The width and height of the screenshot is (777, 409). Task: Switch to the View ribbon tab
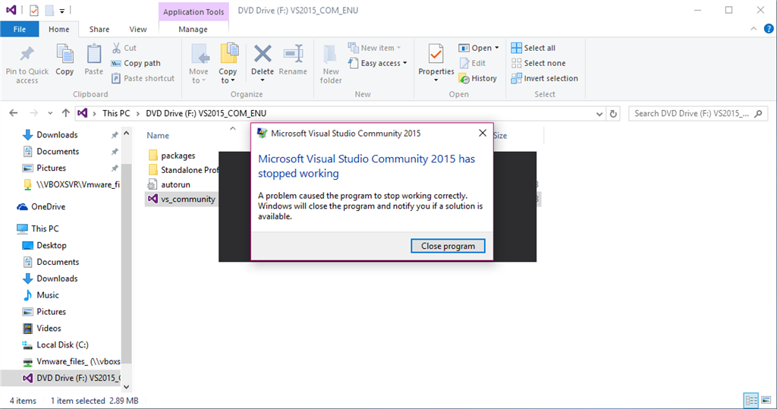(138, 30)
